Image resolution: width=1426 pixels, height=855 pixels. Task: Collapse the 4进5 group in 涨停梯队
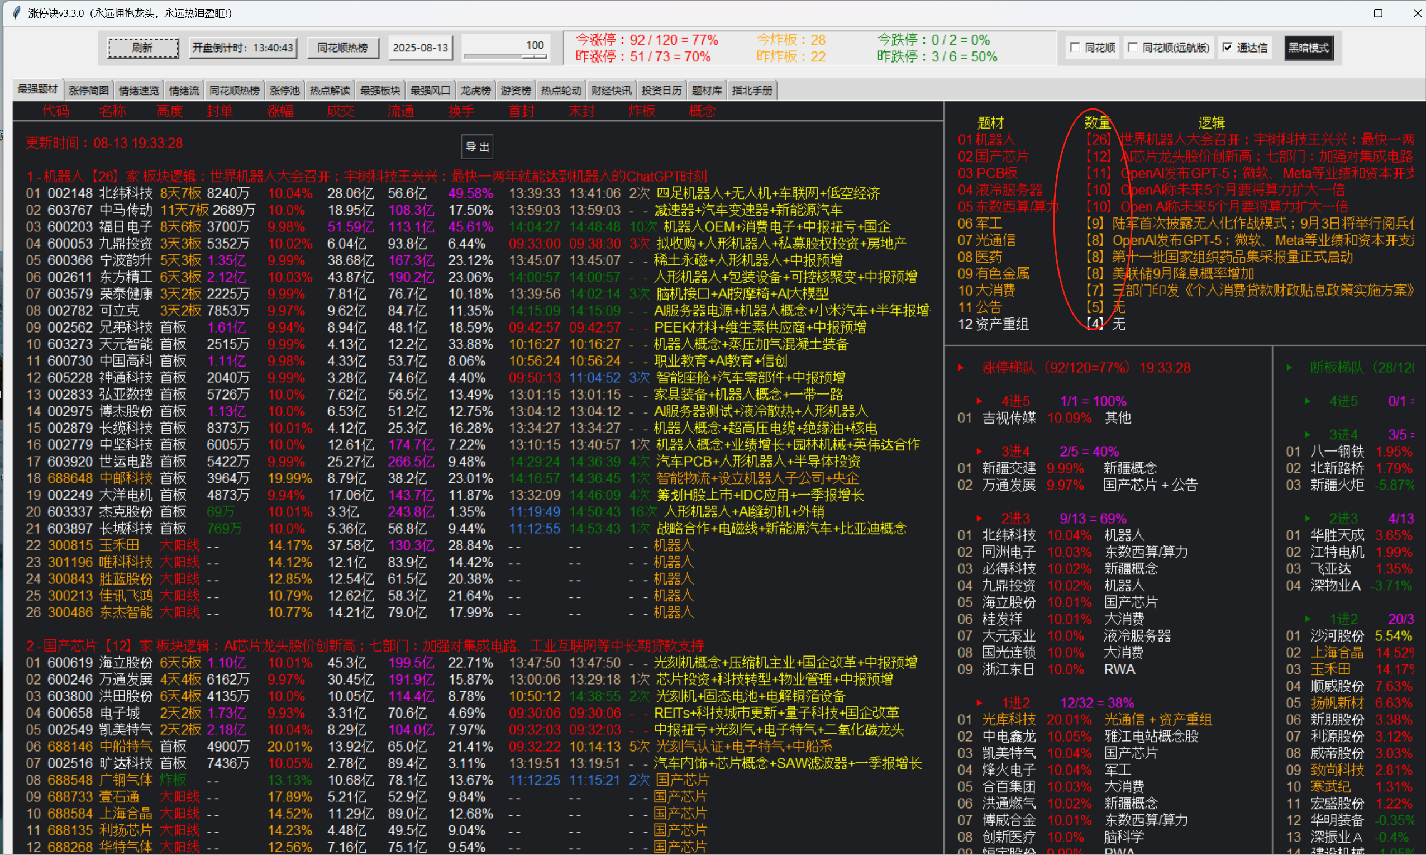click(x=979, y=401)
